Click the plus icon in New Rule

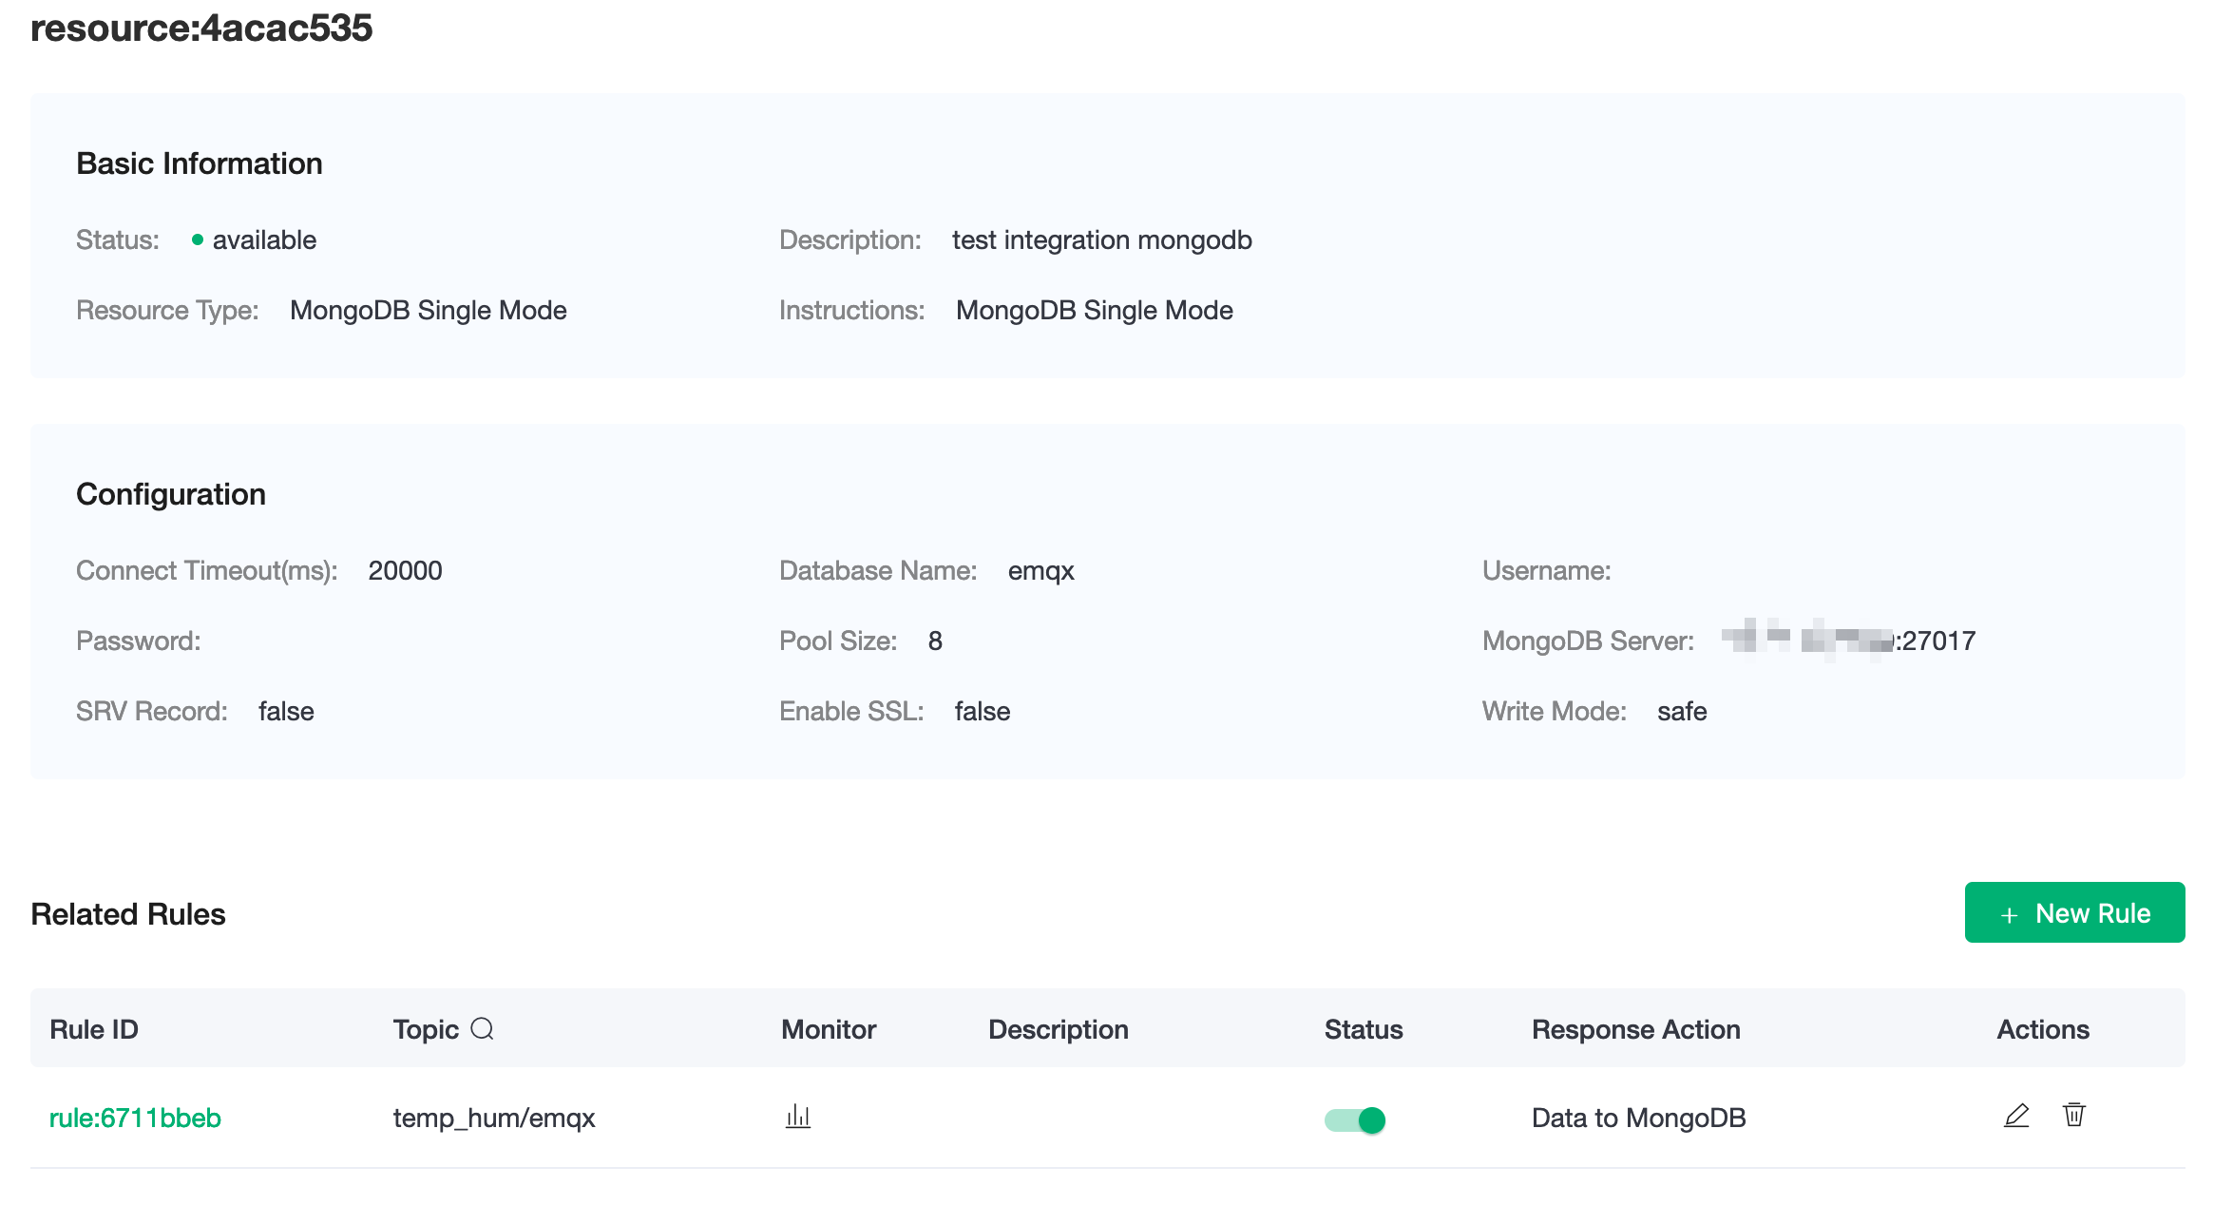pyautogui.click(x=2009, y=914)
